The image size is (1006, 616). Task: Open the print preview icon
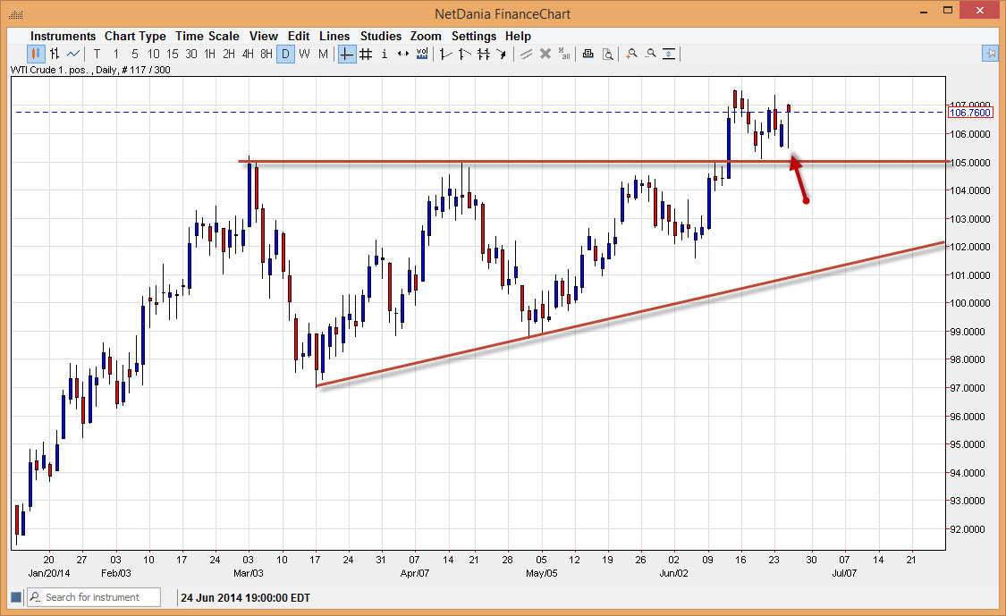click(607, 54)
